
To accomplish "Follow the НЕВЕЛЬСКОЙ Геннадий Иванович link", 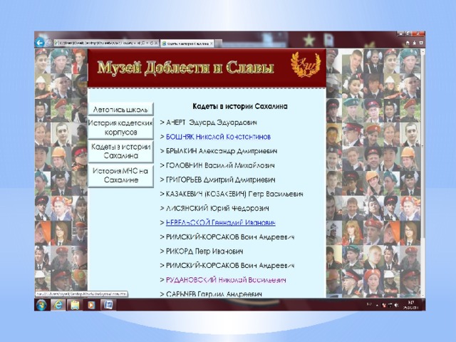I will (217, 223).
